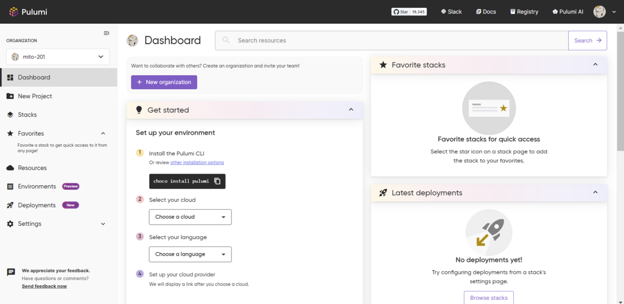The width and height of the screenshot is (624, 304).
Task: Collapse the Favorite stacks panel
Action: coord(595,64)
